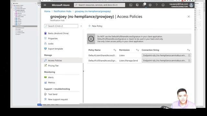This screenshot has height=116, width=207.
Task: Click the Listen permission cell
Action: pyautogui.click(x=122, y=55)
